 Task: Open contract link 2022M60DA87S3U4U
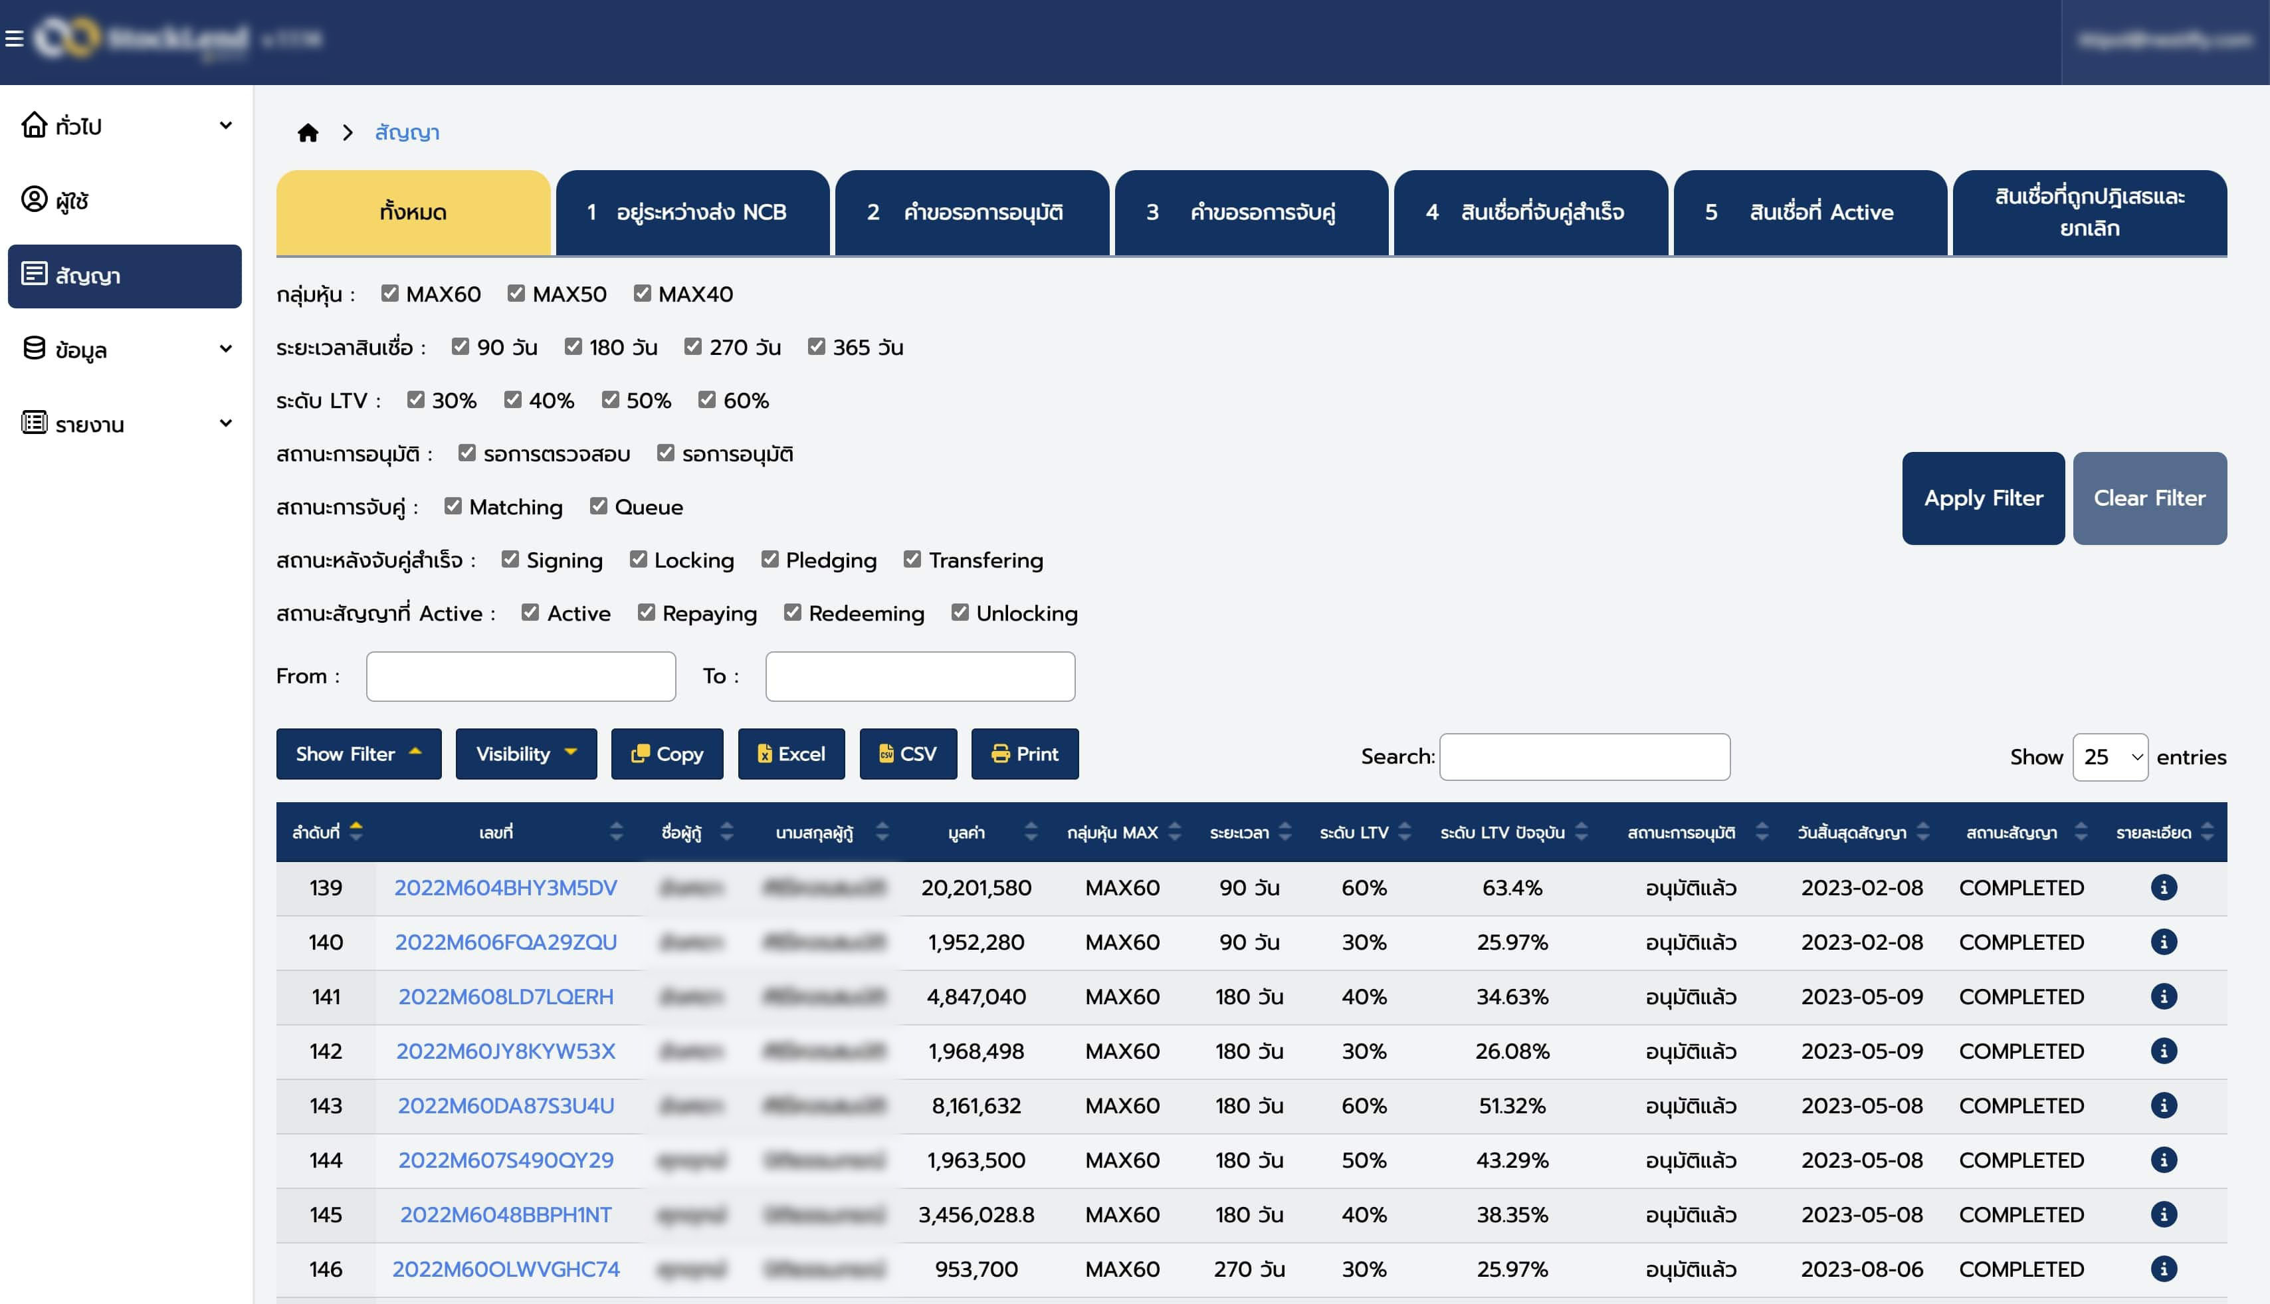(x=506, y=1106)
